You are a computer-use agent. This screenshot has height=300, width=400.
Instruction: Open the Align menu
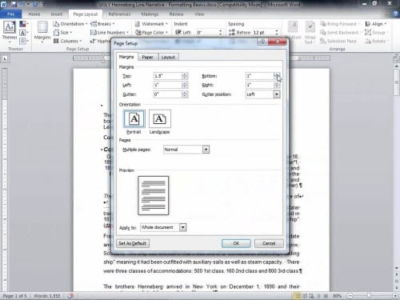click(375, 24)
